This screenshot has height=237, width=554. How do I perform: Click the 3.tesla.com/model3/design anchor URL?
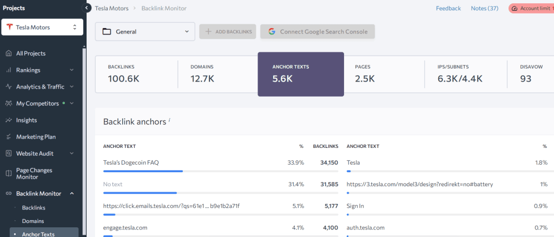point(420,185)
